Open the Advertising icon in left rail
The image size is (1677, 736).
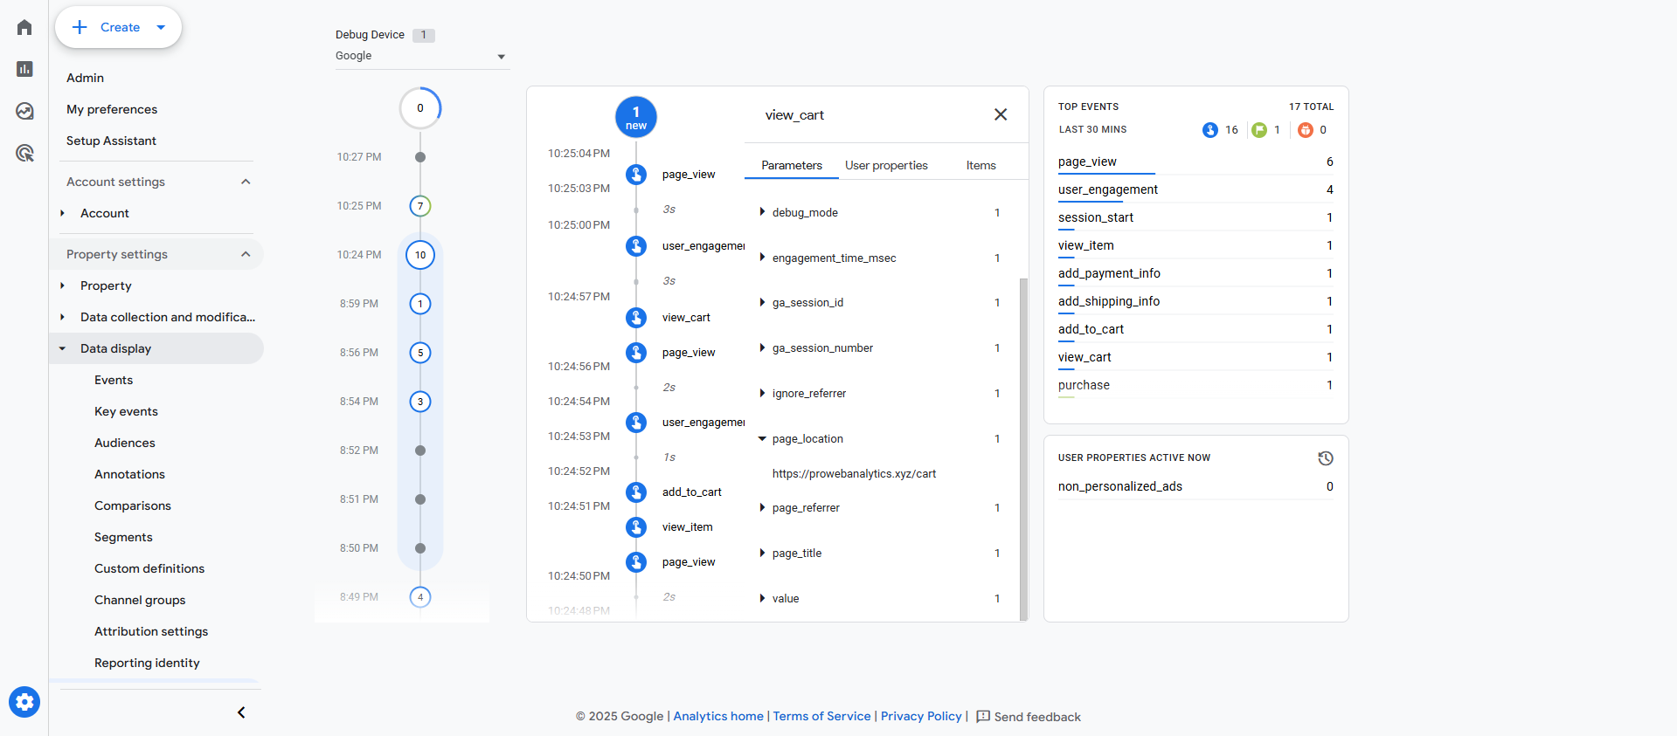[x=24, y=154]
